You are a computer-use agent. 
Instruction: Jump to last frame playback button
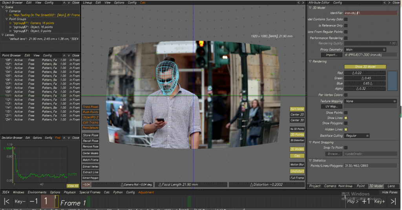tap(393, 201)
